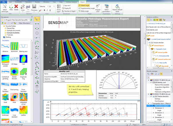This screenshot has height=126, width=173.
Task: Select the Extract profile workflow step
Action: click(162, 53)
